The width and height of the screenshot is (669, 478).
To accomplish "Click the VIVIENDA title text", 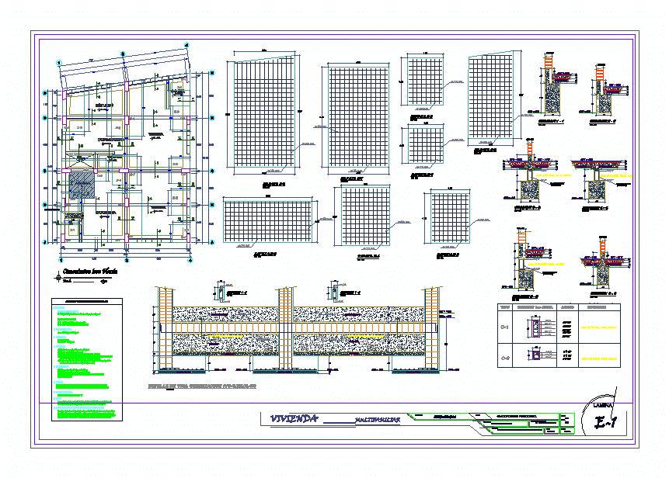I will click(x=293, y=419).
